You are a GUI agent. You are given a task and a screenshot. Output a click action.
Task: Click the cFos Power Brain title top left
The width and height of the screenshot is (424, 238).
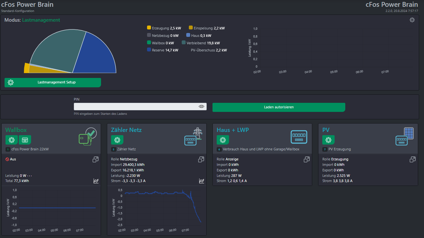pos(27,5)
